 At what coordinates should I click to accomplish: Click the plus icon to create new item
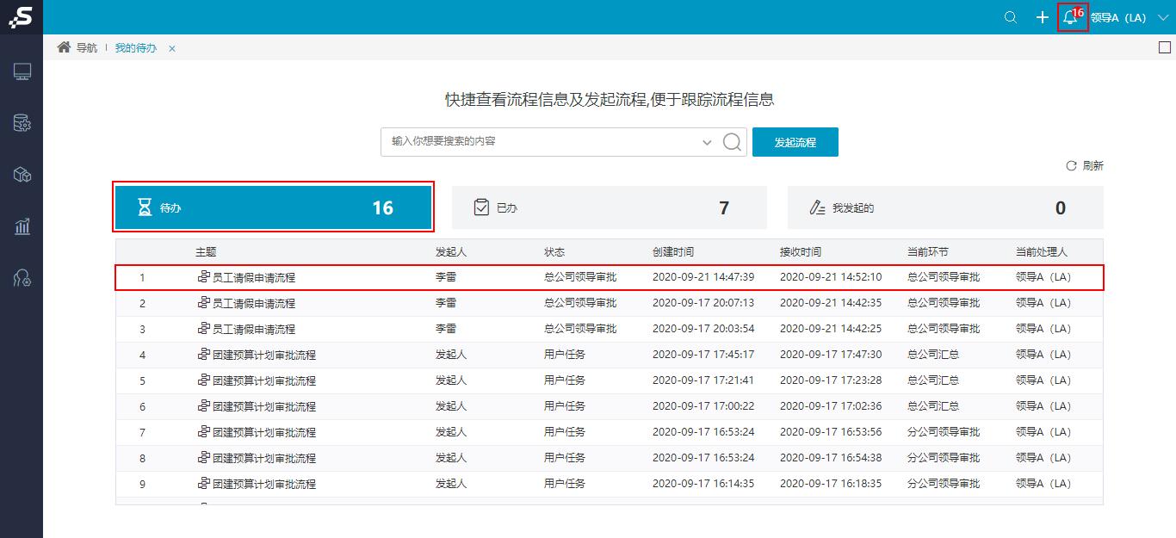[1040, 16]
